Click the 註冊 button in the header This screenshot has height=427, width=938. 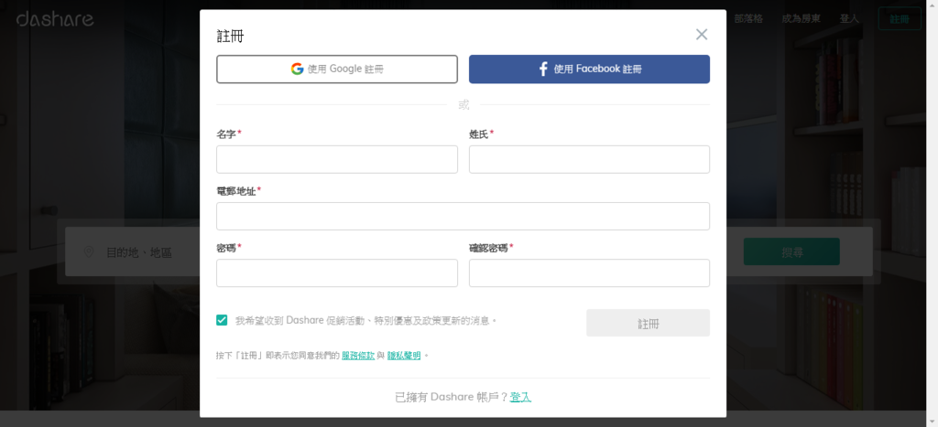pos(900,18)
